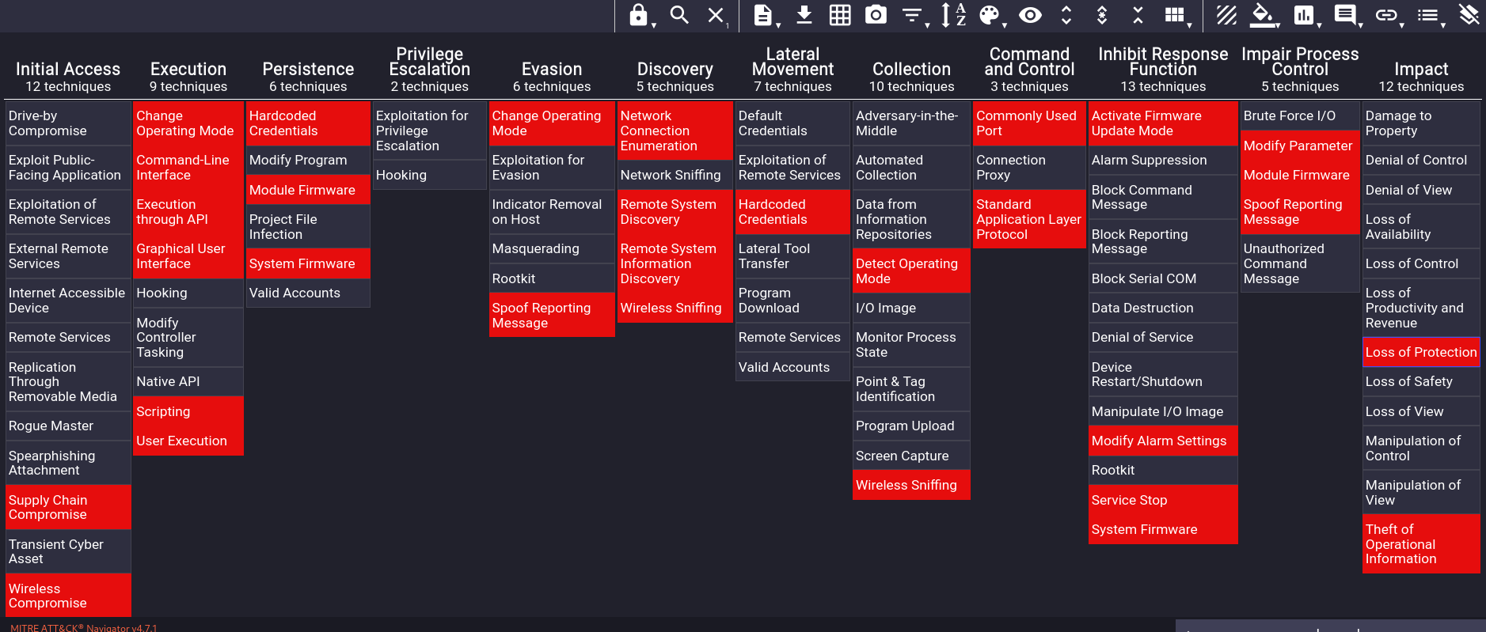Toggle state of selected techniques

[x=1226, y=15]
